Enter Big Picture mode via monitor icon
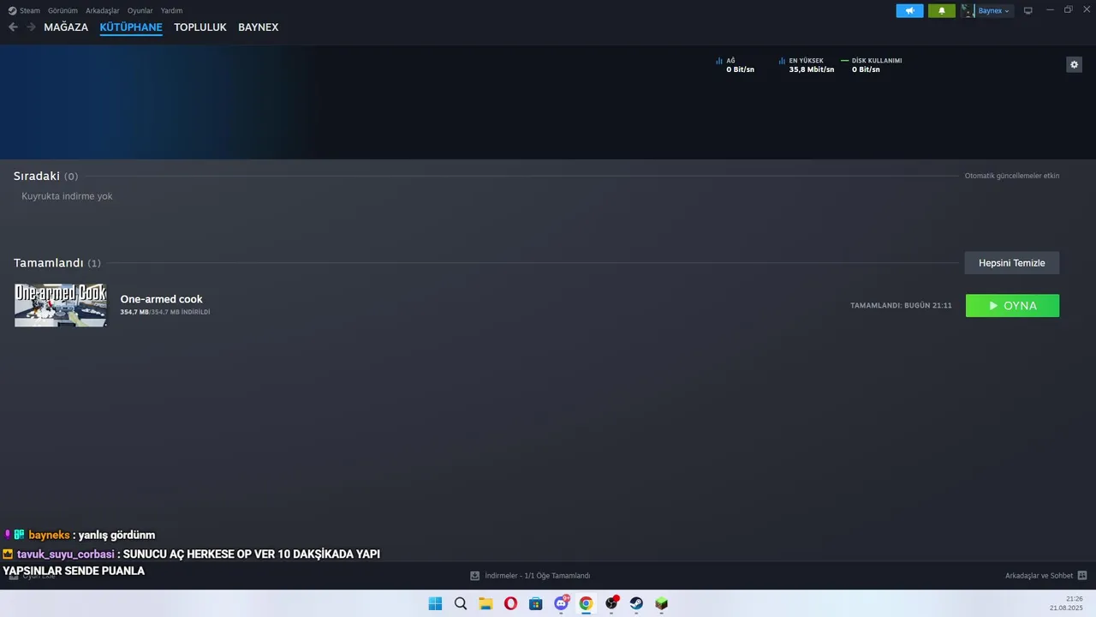Screen dimensions: 1096x617 (1028, 10)
